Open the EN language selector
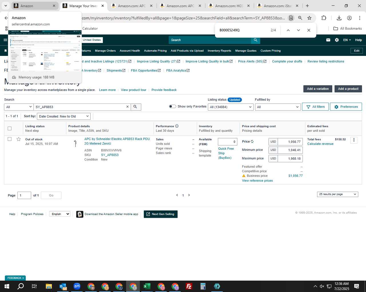Viewport: 366px width, 292px height. [347, 40]
